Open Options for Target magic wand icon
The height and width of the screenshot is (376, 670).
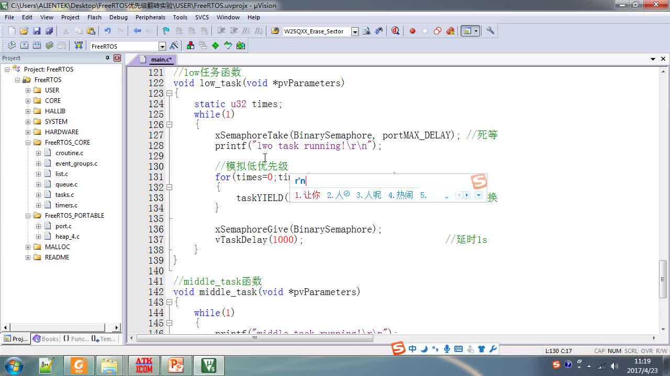pos(174,46)
